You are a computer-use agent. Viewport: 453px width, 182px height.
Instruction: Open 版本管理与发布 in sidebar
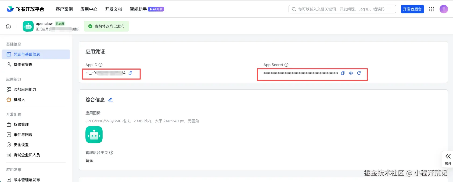coord(36,180)
